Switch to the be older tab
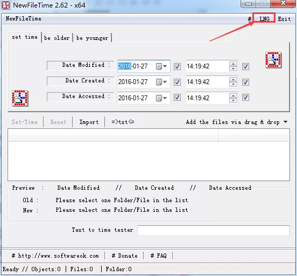The image size is (297, 276). pos(57,38)
